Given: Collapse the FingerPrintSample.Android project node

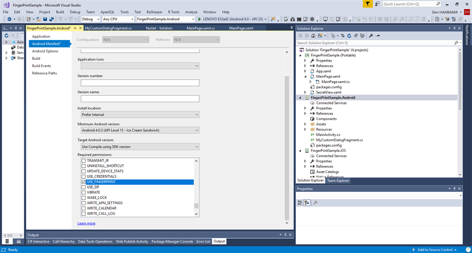Looking at the screenshot, I should [x=301, y=98].
